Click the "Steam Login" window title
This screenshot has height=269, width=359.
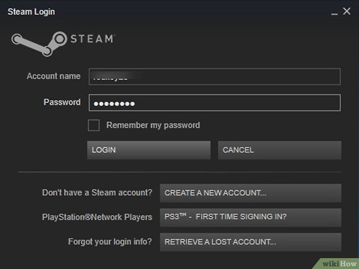[x=31, y=12]
